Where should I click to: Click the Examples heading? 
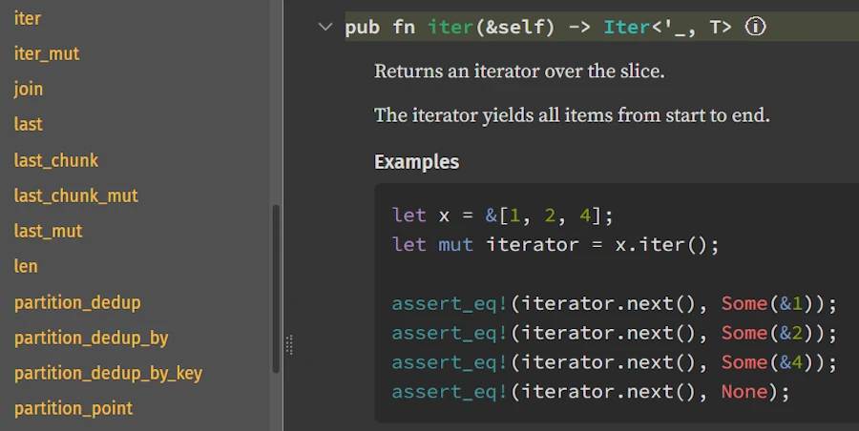pos(416,161)
